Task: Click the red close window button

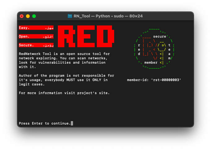Action: point(22,16)
